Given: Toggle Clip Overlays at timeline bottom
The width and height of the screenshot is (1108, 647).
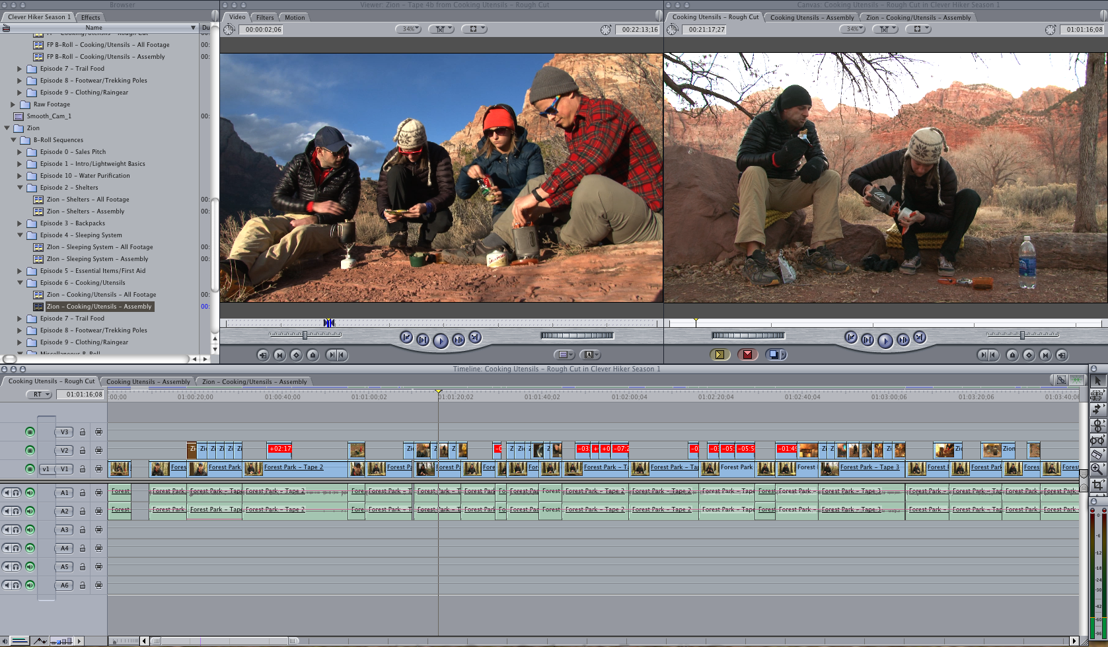Looking at the screenshot, I should pos(41,640).
